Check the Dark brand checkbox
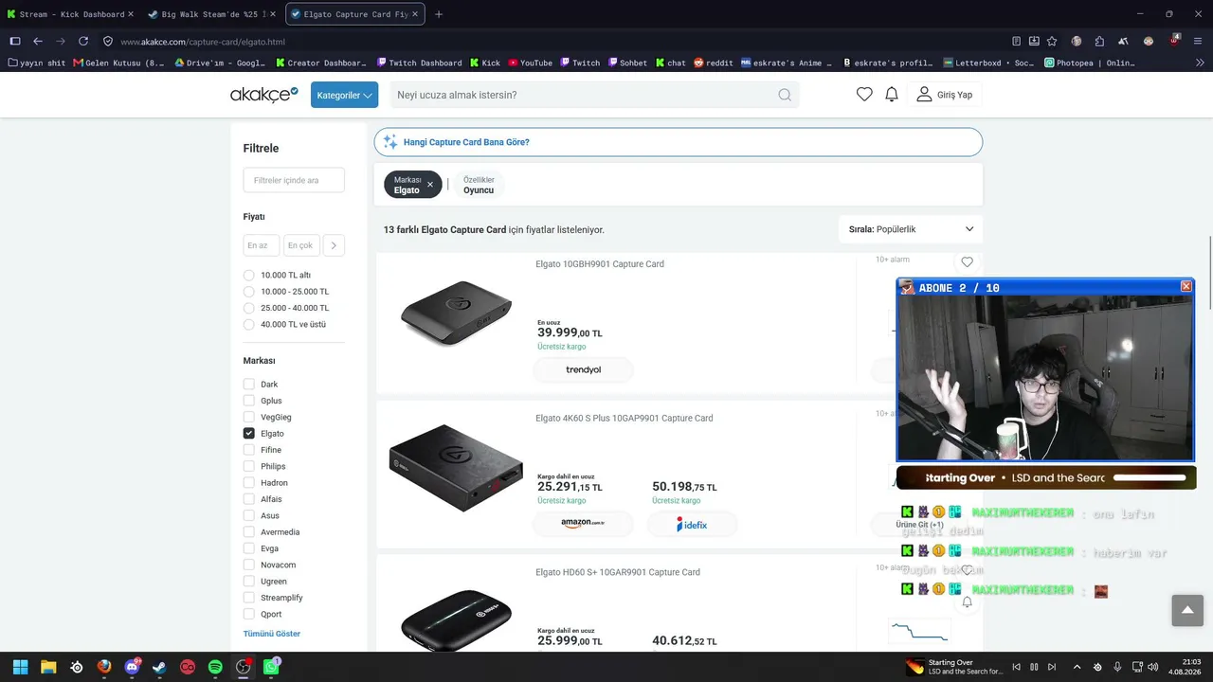The width and height of the screenshot is (1213, 682). [x=249, y=385]
